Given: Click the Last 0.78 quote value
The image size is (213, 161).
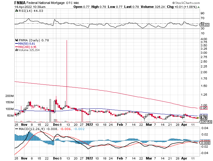Looking at the screenshot, I should click(131, 7).
